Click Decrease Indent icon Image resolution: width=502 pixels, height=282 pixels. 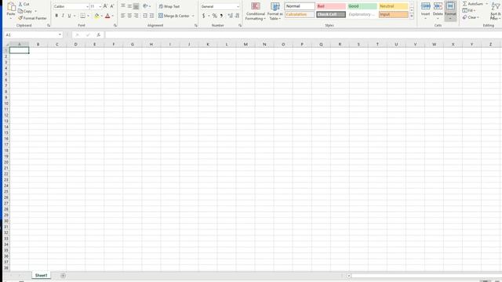[145, 16]
